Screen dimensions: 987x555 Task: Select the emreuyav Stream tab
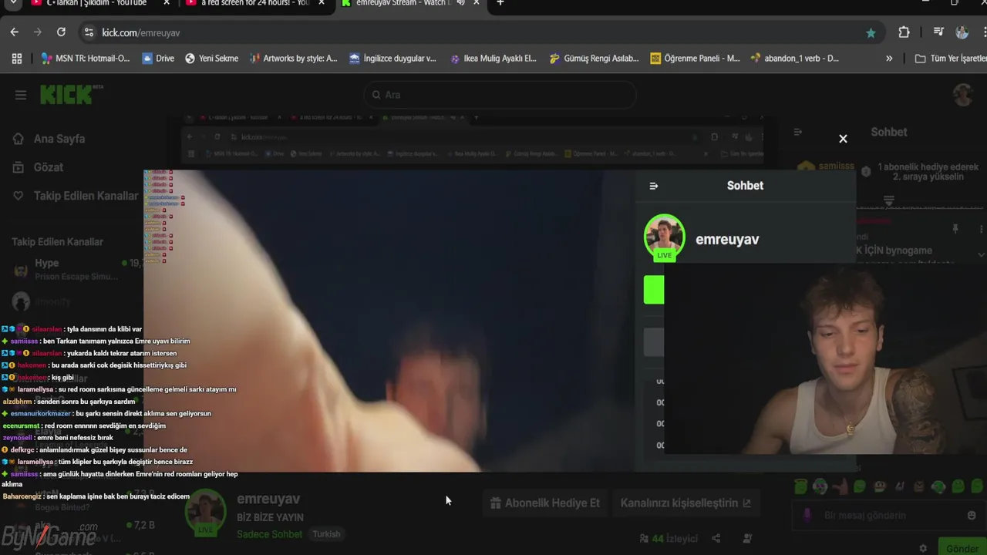[402, 4]
